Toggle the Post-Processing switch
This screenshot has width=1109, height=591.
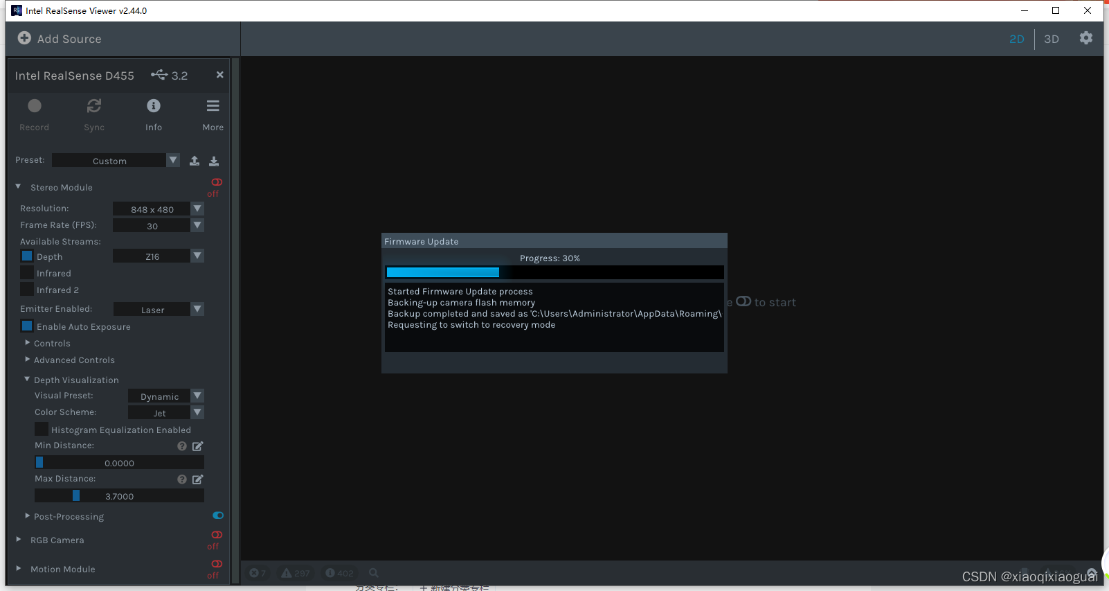pyautogui.click(x=218, y=515)
